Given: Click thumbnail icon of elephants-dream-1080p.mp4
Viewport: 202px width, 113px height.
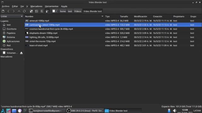Looking at the screenshot, I should click(27, 33).
